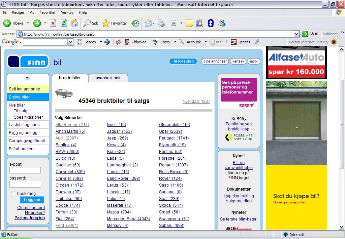Open the Verktøy menu

67,12
